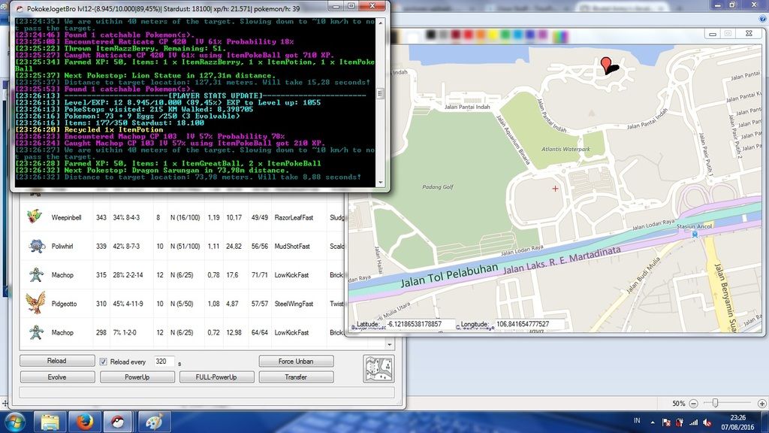This screenshot has width=769, height=433.
Task: Click console scrollbar up arrow
Action: (x=380, y=23)
